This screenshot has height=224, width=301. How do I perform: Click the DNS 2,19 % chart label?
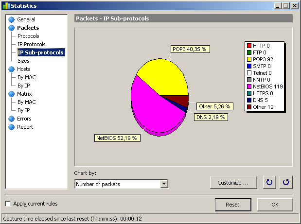tap(211, 117)
